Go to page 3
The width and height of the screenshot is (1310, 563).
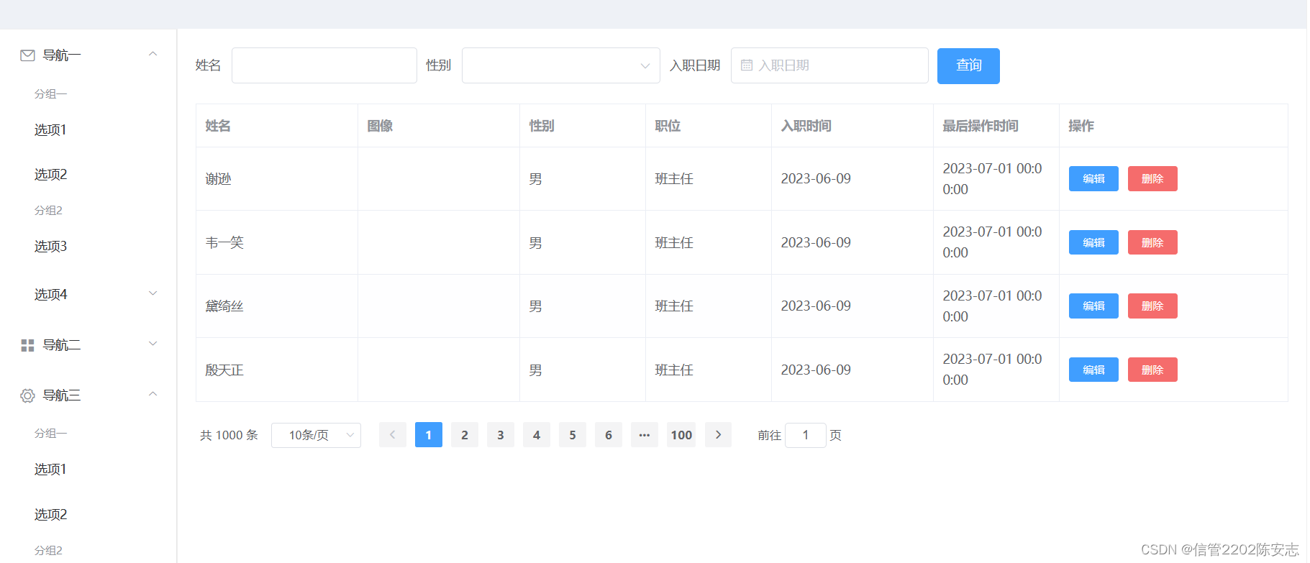pyautogui.click(x=501, y=435)
